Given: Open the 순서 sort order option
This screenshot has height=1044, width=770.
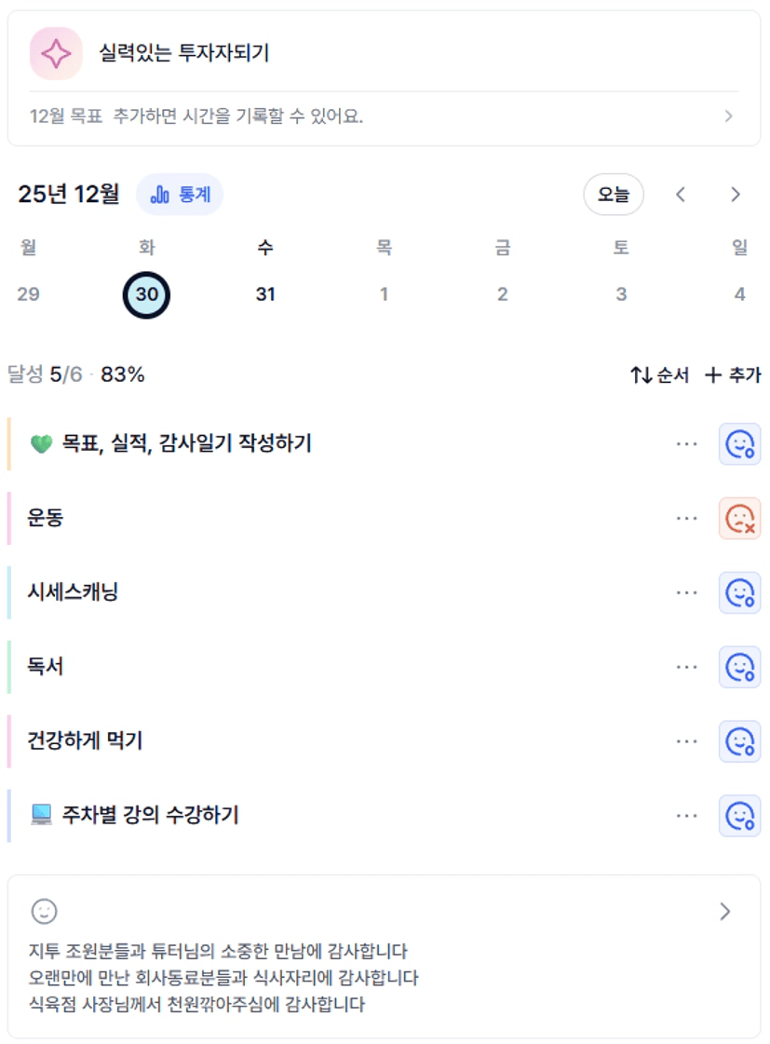Looking at the screenshot, I should (x=659, y=375).
